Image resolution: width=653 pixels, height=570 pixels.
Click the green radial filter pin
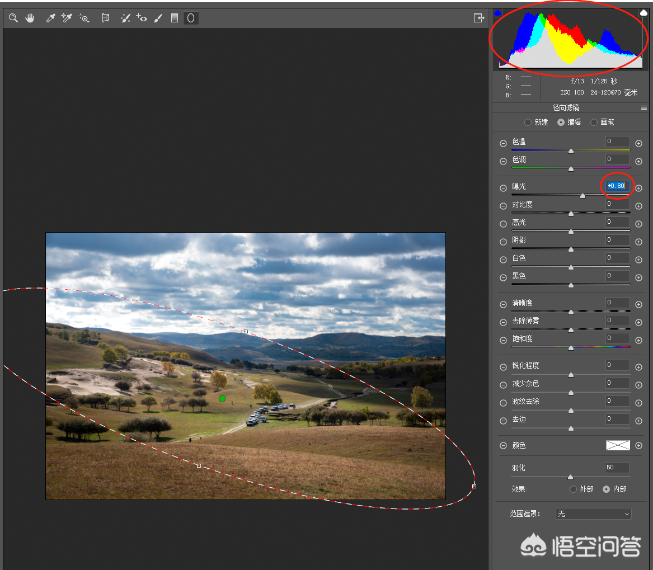(x=222, y=398)
